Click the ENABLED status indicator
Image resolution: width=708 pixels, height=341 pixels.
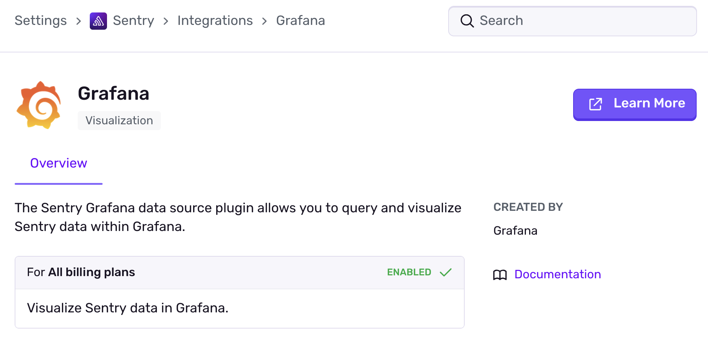(x=409, y=272)
